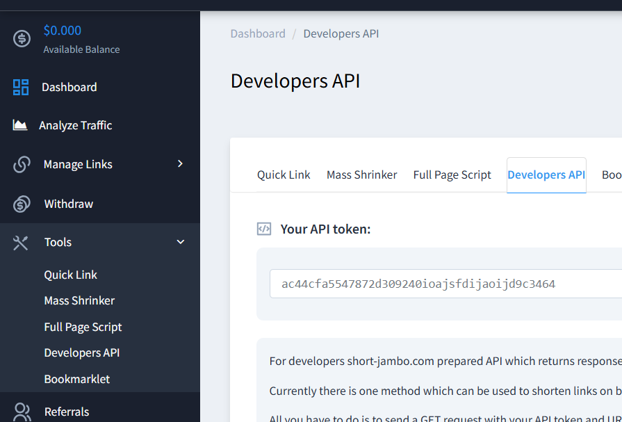Click the $0.000 balance amount

coord(63,31)
